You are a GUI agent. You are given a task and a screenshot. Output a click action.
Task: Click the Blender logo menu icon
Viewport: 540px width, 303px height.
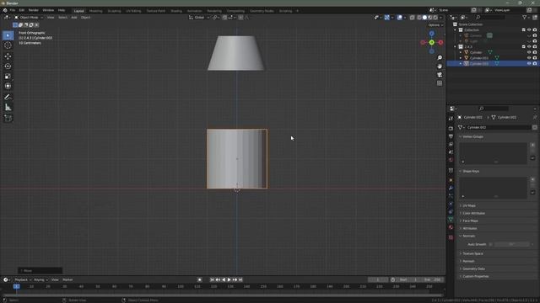(x=5, y=10)
